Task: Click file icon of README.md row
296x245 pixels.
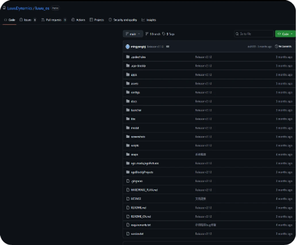Action: click(x=128, y=207)
